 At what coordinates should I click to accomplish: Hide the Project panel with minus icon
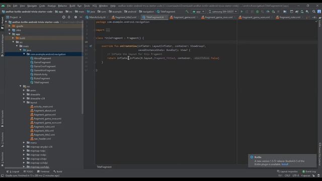(x=81, y=17)
